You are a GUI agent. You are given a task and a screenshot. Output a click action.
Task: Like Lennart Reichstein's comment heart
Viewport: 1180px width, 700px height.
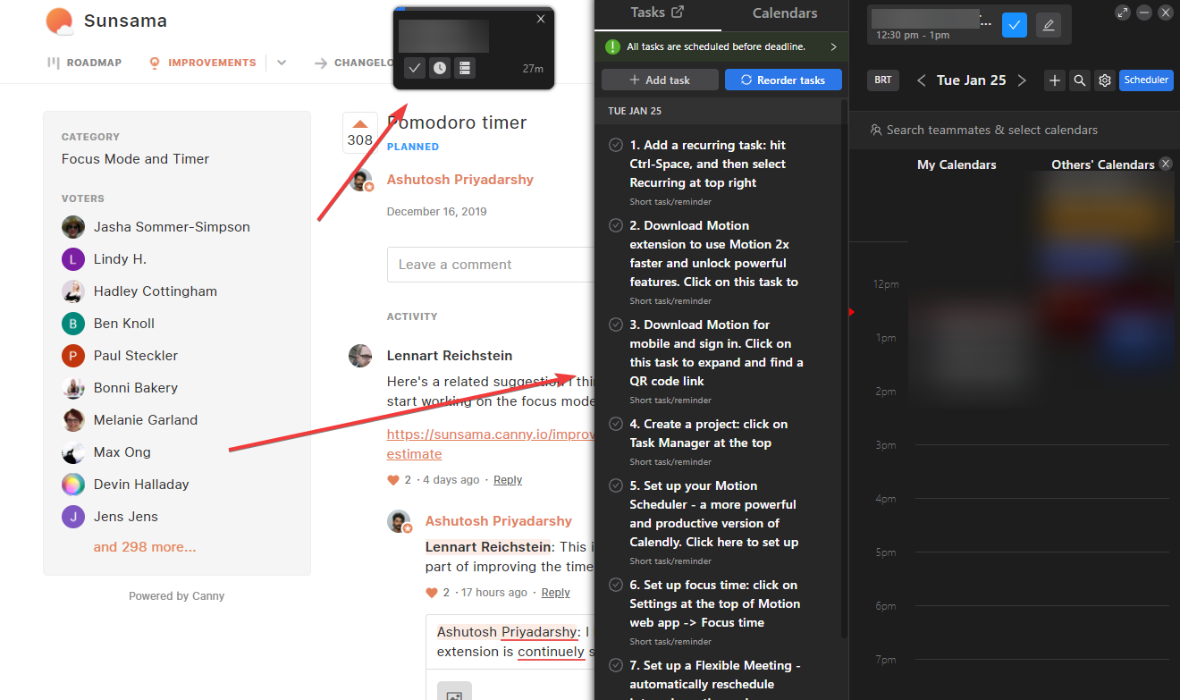click(x=392, y=480)
